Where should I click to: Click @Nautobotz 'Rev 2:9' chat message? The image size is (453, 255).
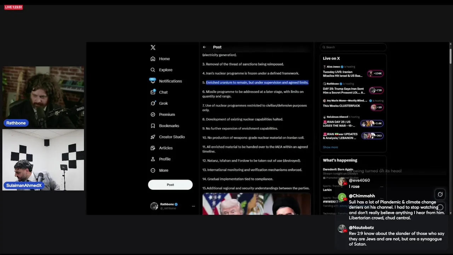click(x=396, y=239)
